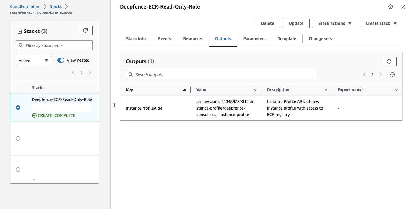Open the Create stack dropdown
Image resolution: width=411 pixels, height=209 pixels.
coord(381,23)
